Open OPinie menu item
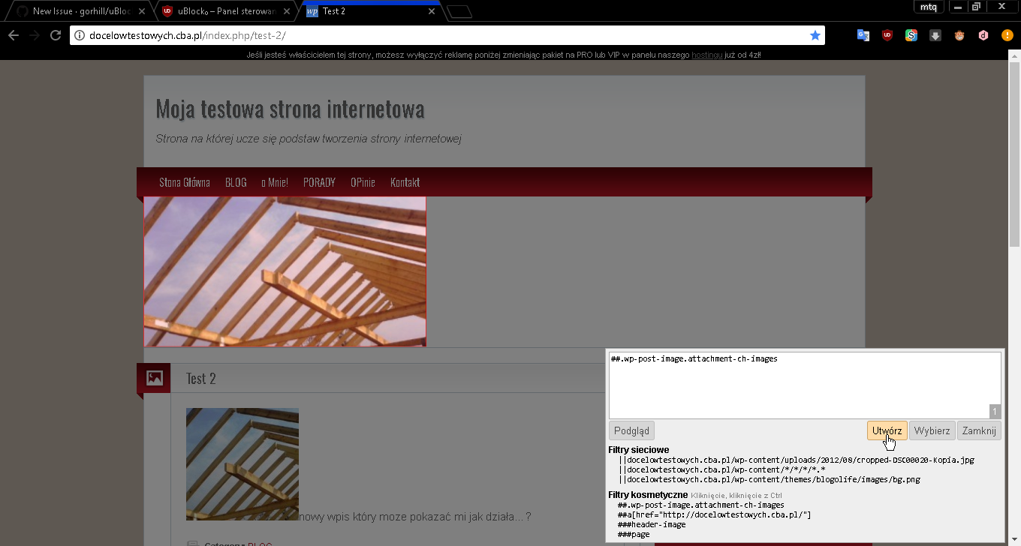Viewport: 1021px width, 546px height. pos(363,182)
